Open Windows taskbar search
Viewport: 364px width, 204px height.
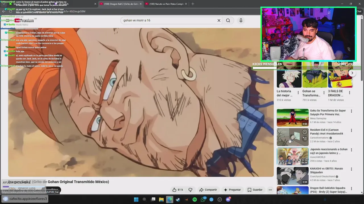coord(144,199)
